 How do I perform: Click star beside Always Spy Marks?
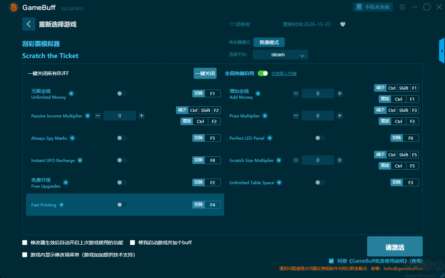[x=72, y=138]
